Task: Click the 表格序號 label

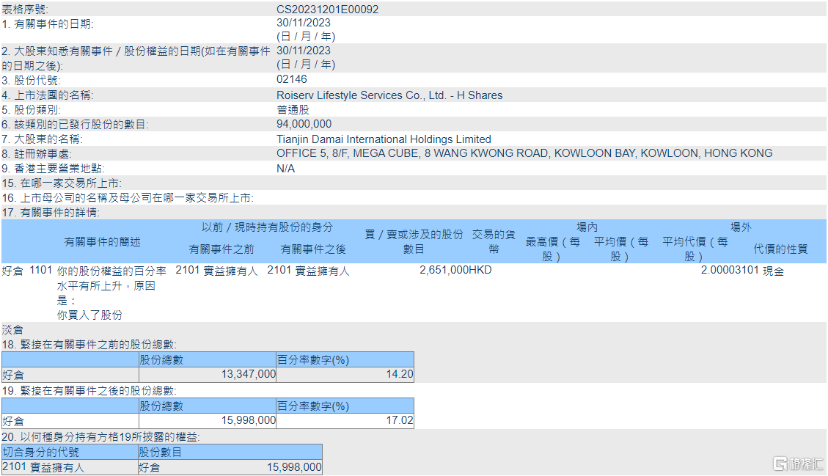Action: tap(25, 10)
